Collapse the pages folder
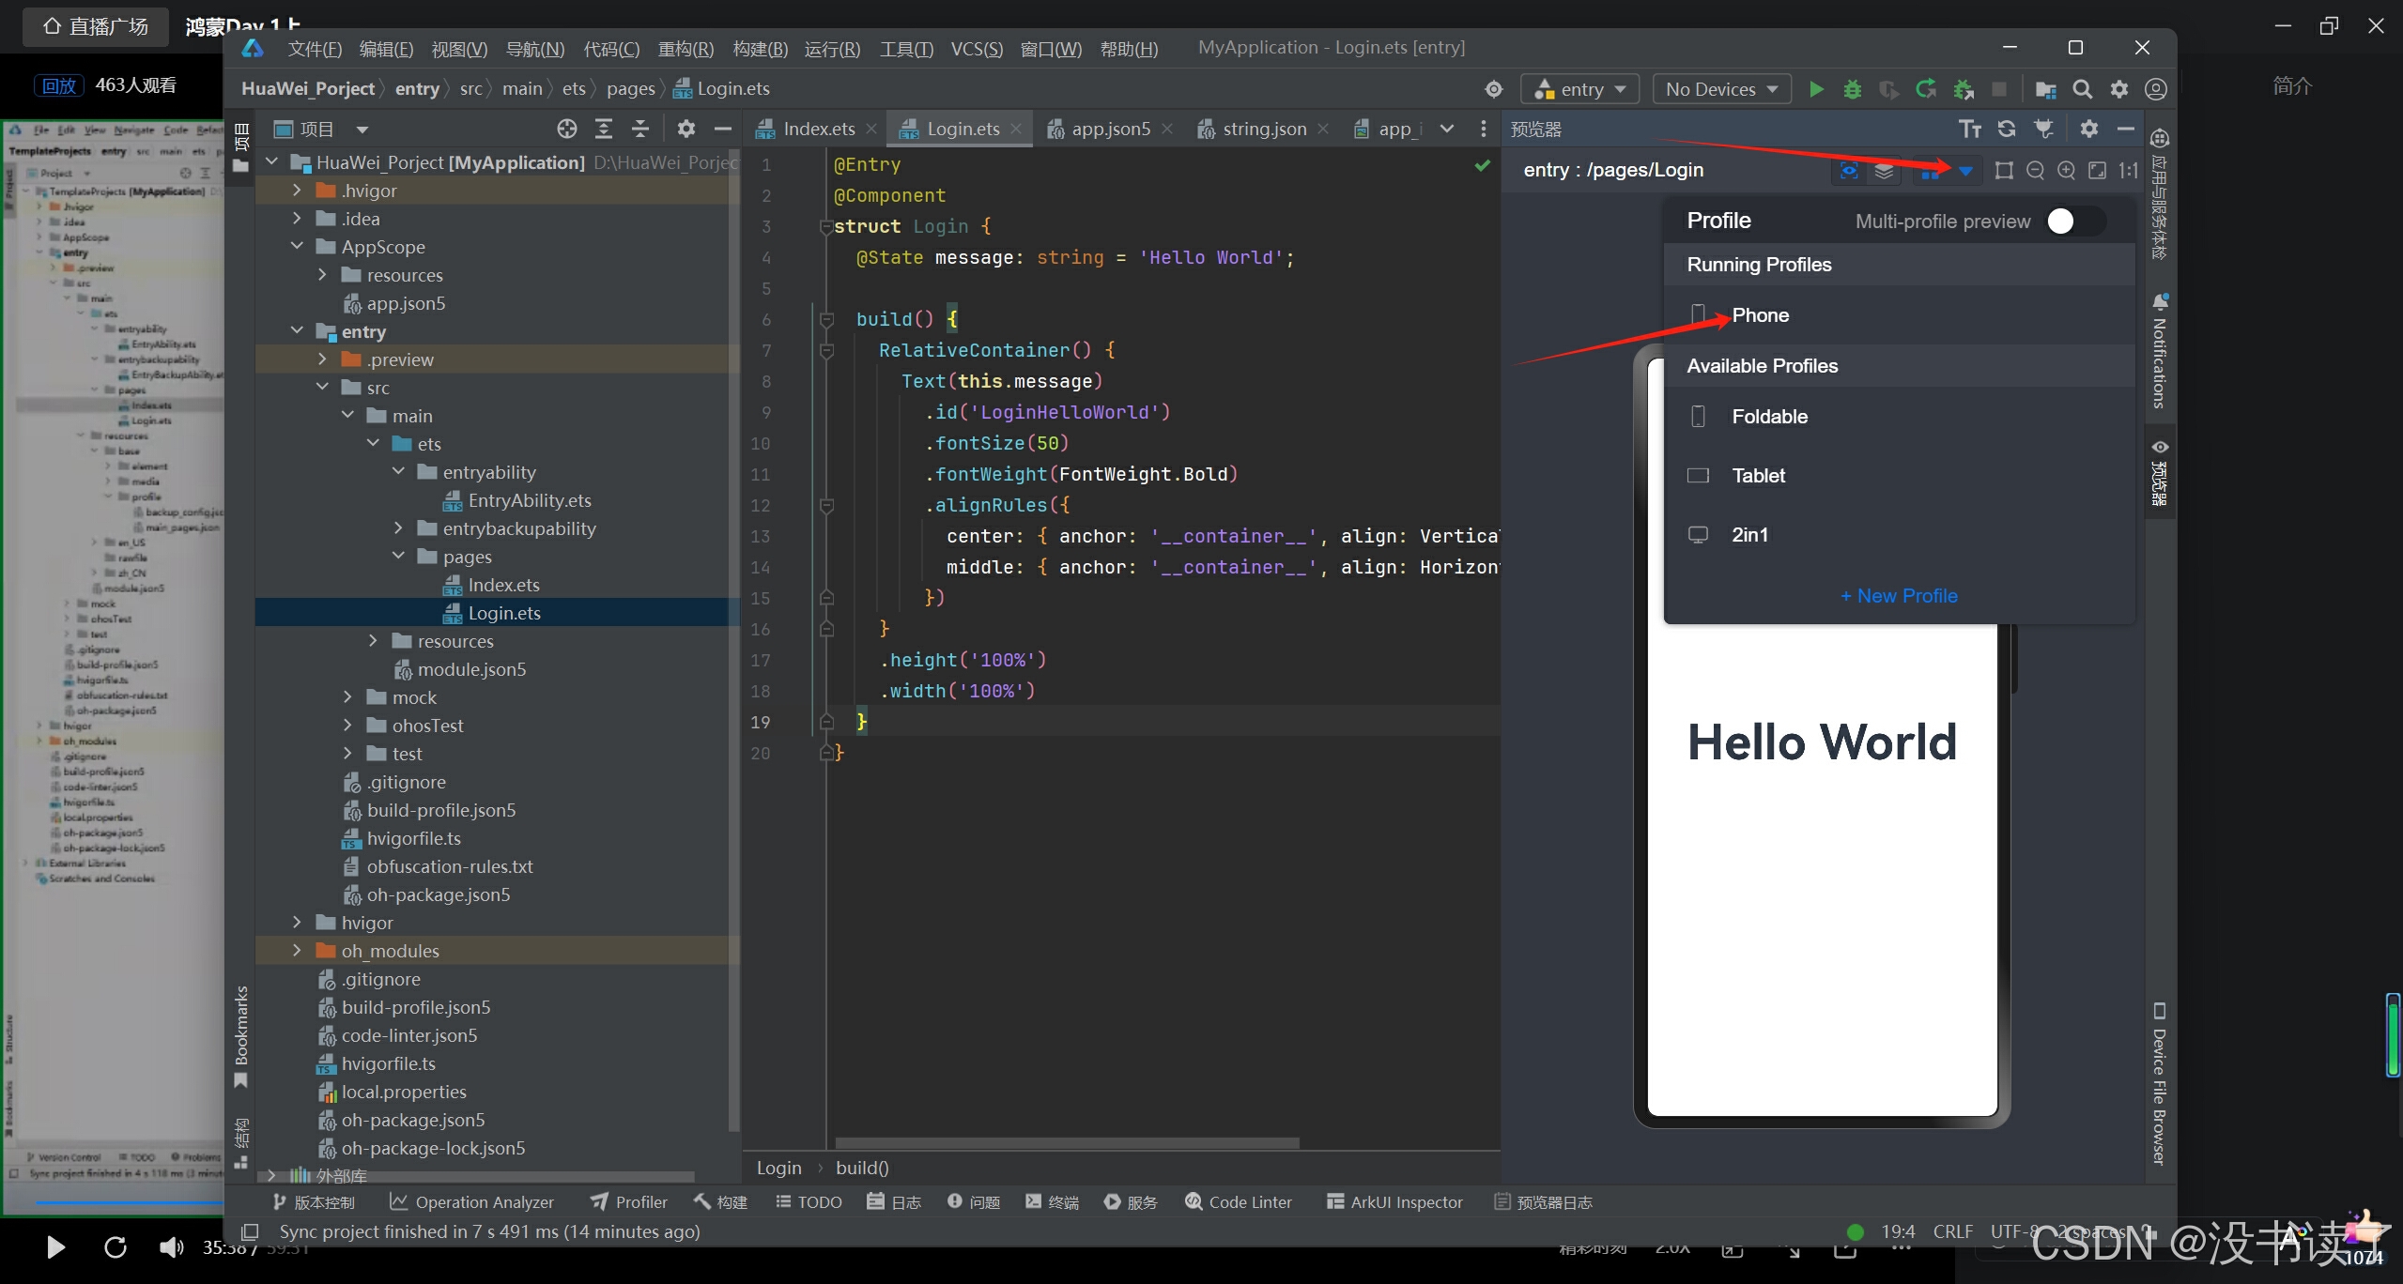Viewport: 2403px width, 1284px height. click(398, 557)
